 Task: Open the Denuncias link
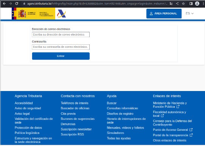(68, 124)
